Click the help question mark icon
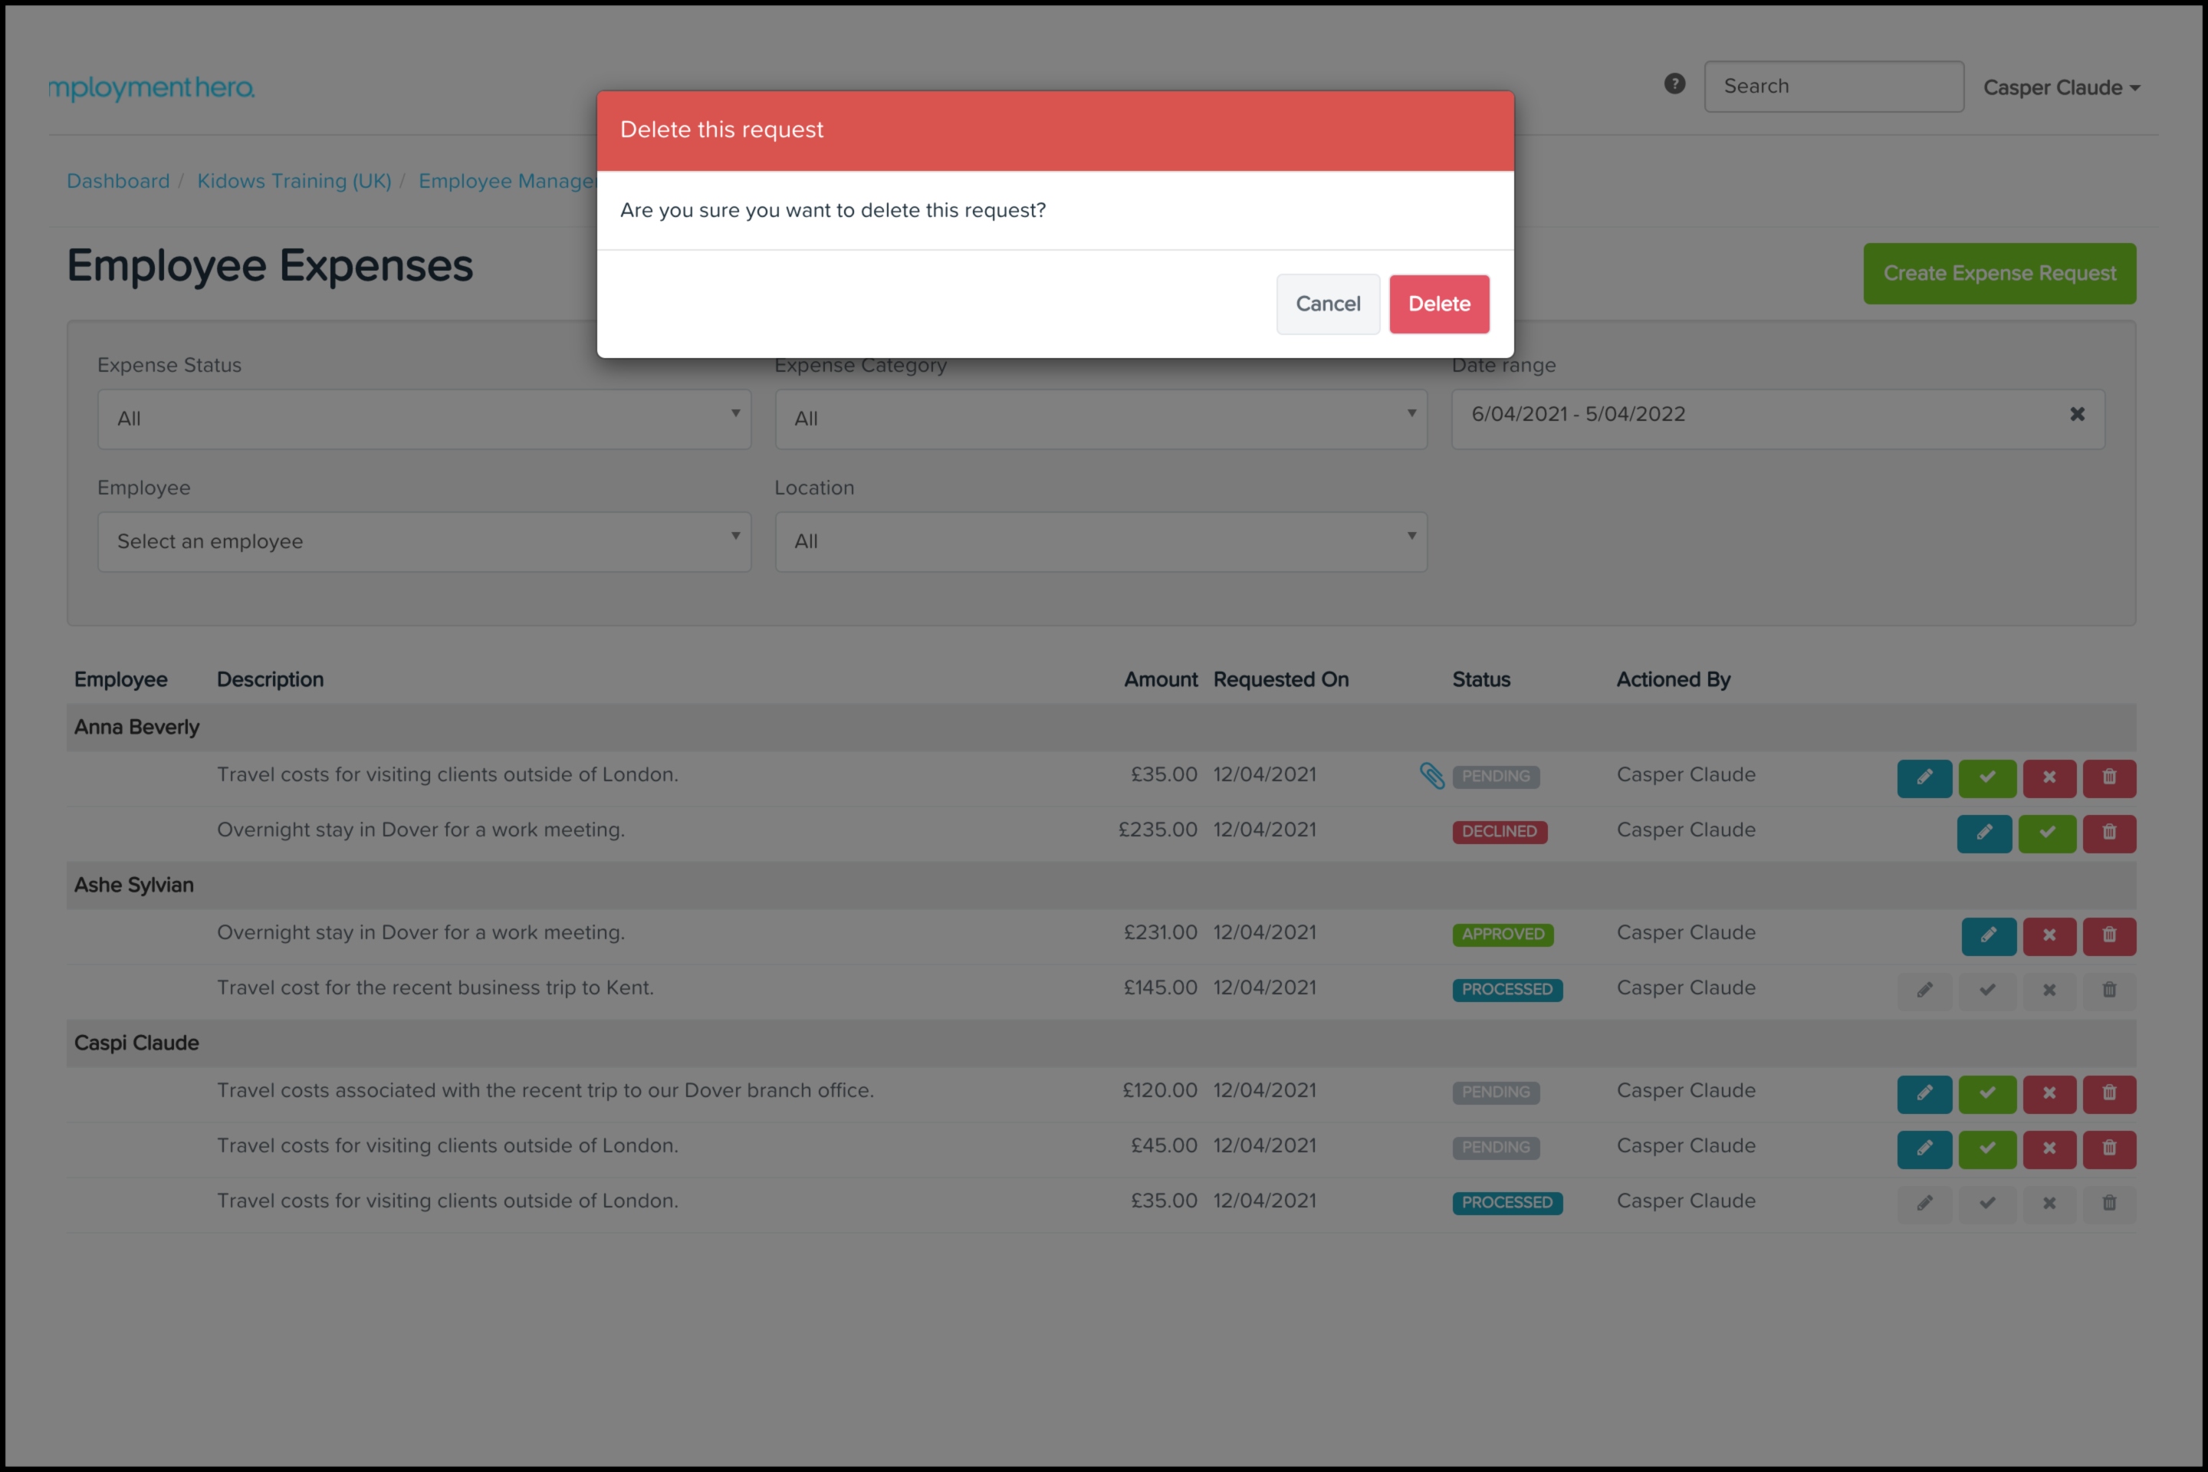This screenshot has height=1472, width=2208. (x=1674, y=84)
